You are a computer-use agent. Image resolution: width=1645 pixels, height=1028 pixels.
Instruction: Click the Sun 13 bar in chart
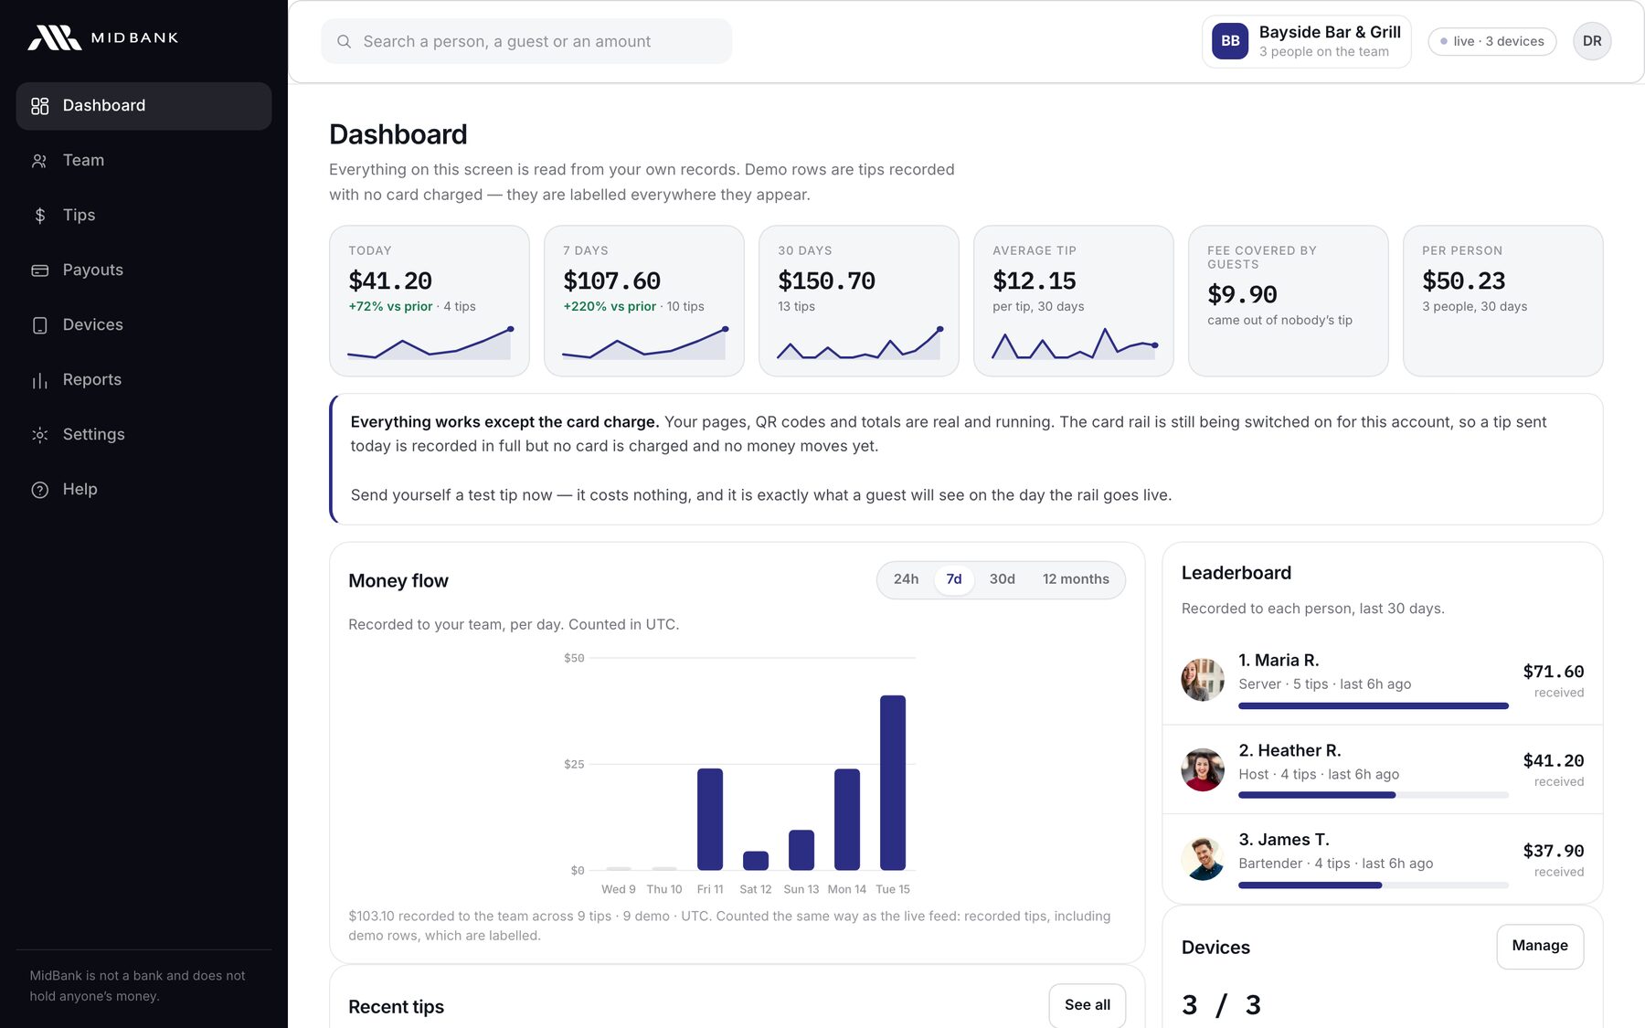click(801, 850)
